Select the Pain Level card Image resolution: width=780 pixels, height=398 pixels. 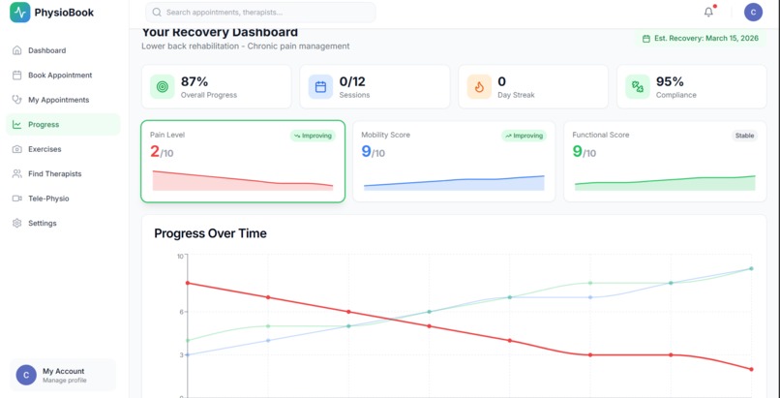(243, 161)
